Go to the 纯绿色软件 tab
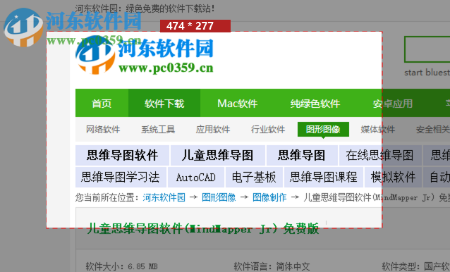This screenshot has height=272, width=450. point(315,103)
